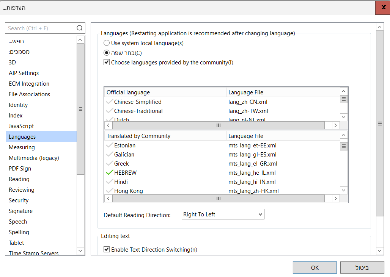Click the checkmark icon next to Greek
Image resolution: width=390 pixels, height=277 pixels.
109,163
